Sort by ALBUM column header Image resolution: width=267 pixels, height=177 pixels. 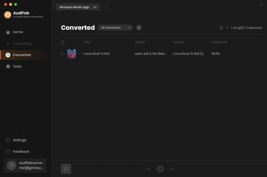pyautogui.click(x=178, y=42)
